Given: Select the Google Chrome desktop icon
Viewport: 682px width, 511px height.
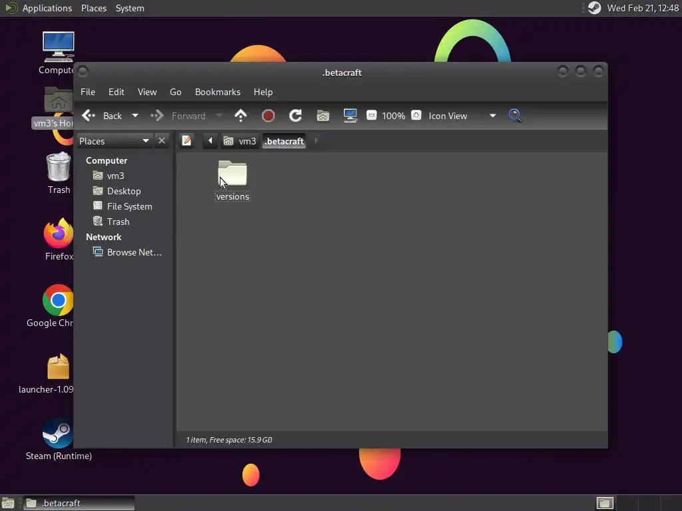Looking at the screenshot, I should tap(59, 300).
